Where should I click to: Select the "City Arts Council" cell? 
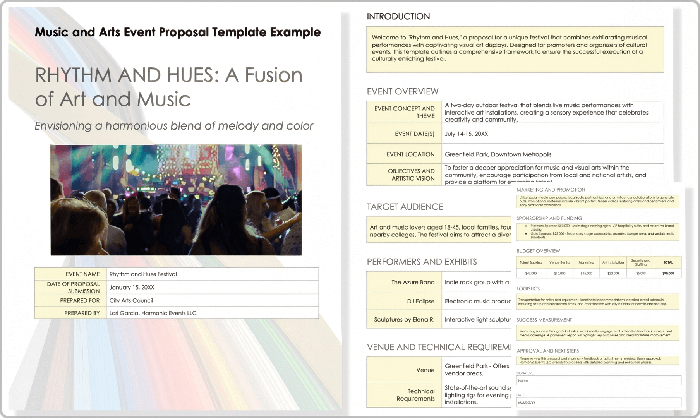pos(213,300)
